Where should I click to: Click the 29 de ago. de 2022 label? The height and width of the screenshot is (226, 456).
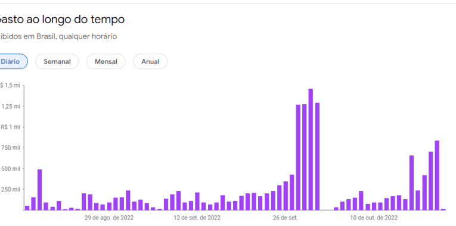pyautogui.click(x=109, y=218)
